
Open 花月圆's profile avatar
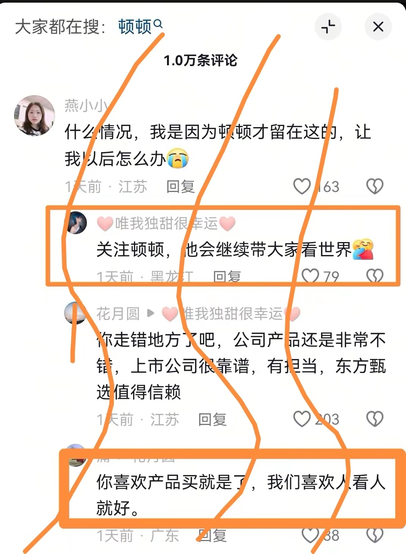pyautogui.click(x=76, y=313)
